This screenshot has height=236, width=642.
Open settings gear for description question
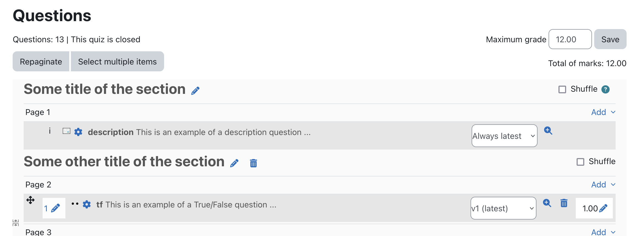pos(78,132)
